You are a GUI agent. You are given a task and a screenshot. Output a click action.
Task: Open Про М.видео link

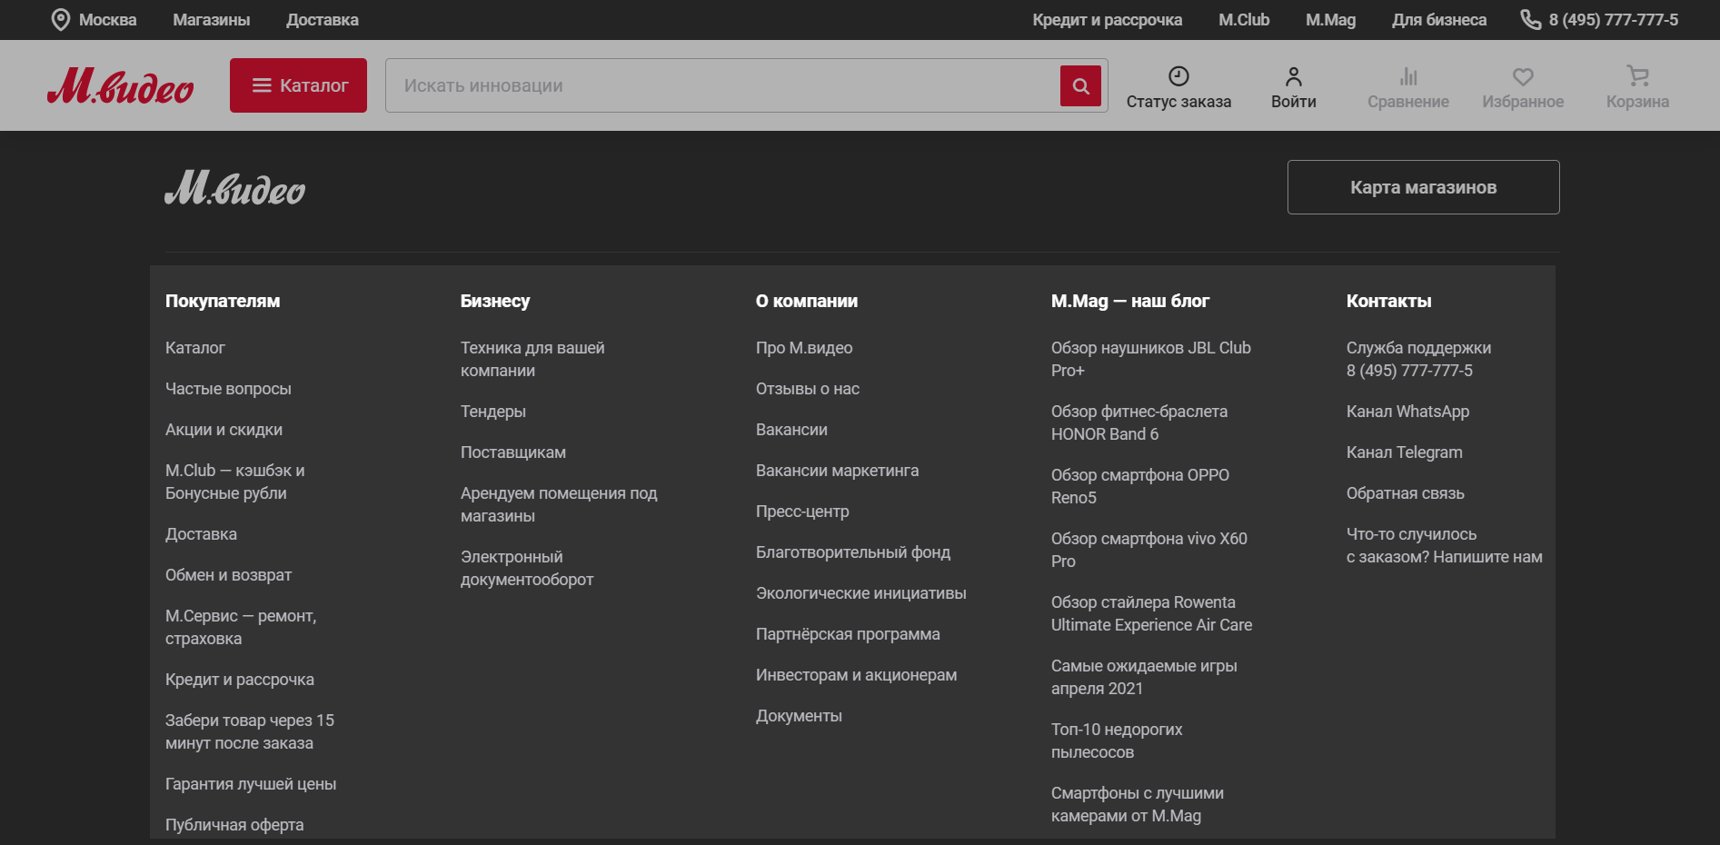pos(804,348)
